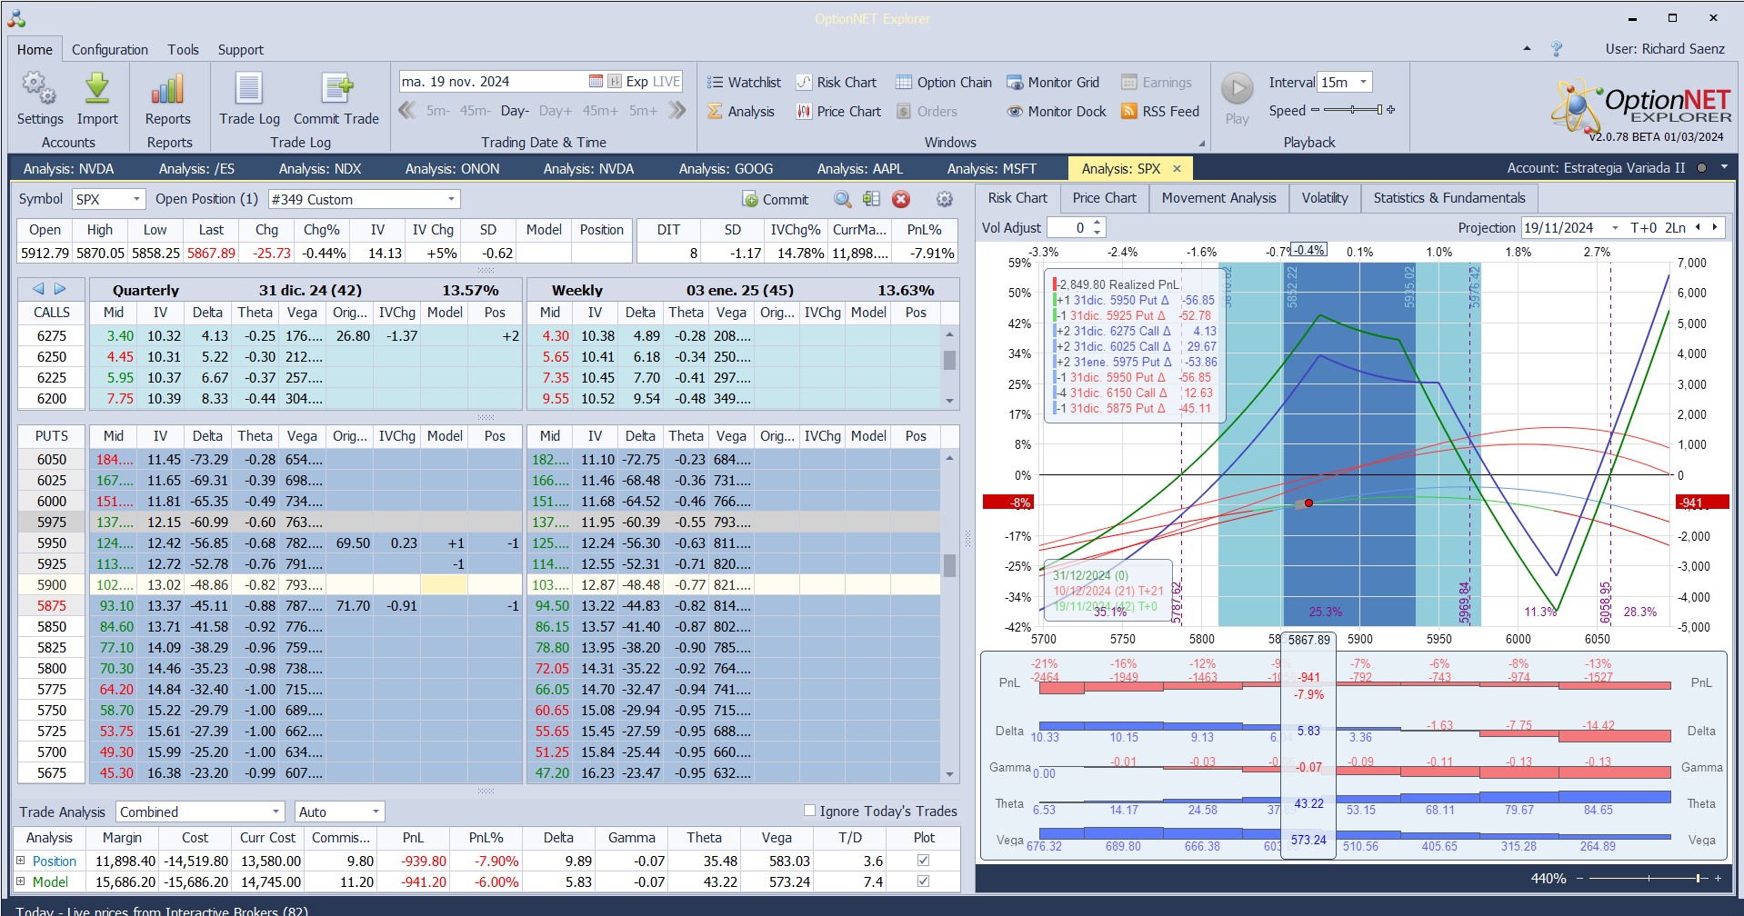Viewport: 1744px width, 916px height.
Task: Open the Option Chain window
Action: tap(944, 83)
